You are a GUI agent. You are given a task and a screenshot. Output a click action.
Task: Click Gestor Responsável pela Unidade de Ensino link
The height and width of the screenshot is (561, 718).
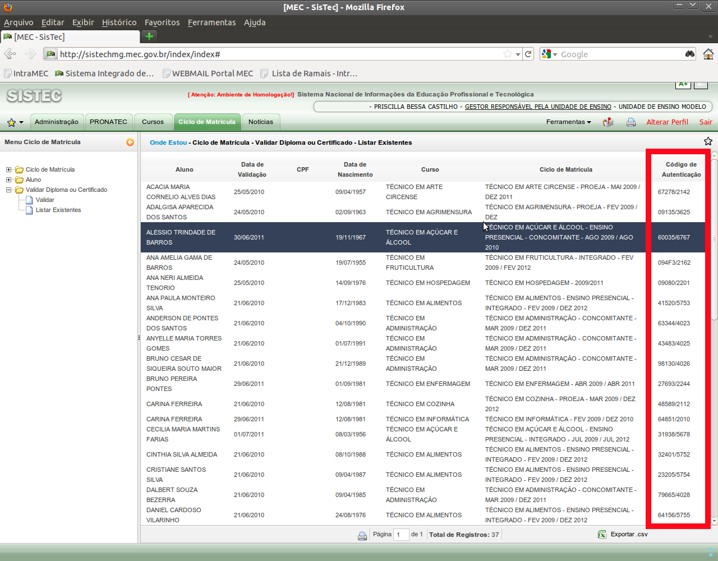click(x=538, y=107)
